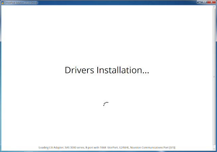Click the DriverPack Solution title bar icon
The width and height of the screenshot is (217, 152).
pos(3,3)
